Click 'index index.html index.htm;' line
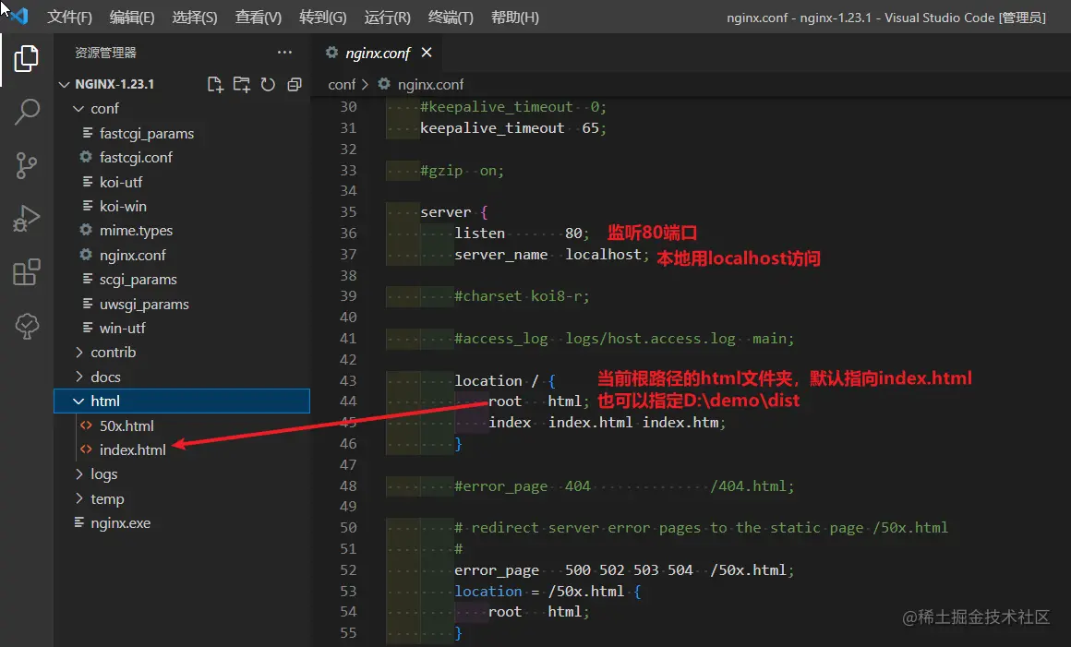This screenshot has height=647, width=1071. click(607, 423)
